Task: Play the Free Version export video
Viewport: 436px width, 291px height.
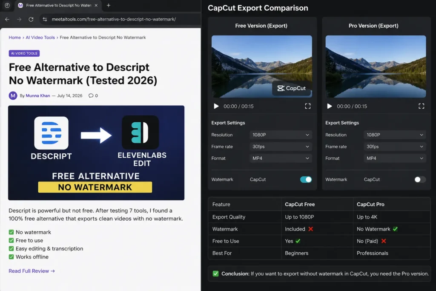Action: click(x=216, y=106)
